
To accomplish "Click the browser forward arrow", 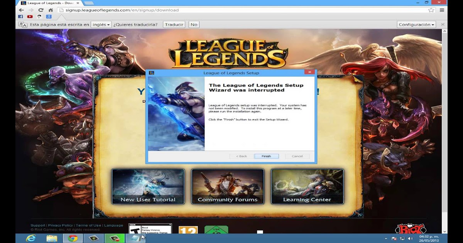I will pyautogui.click(x=31, y=10).
